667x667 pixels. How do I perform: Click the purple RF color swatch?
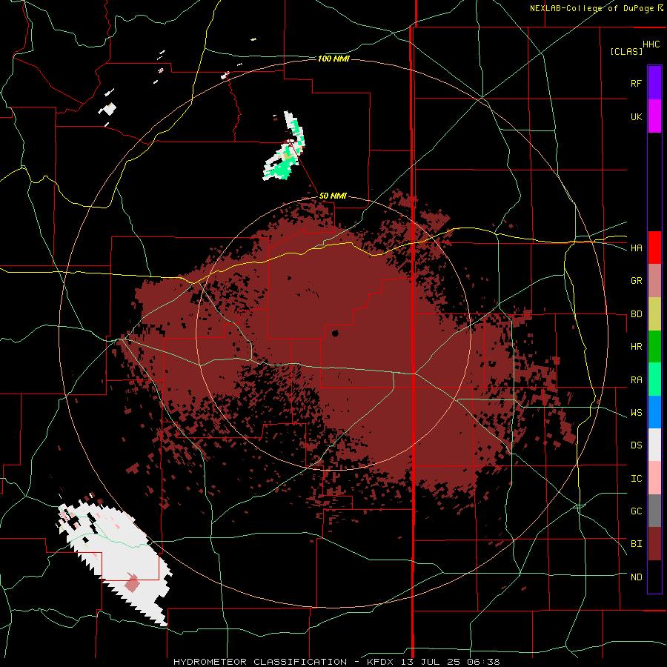coord(654,83)
